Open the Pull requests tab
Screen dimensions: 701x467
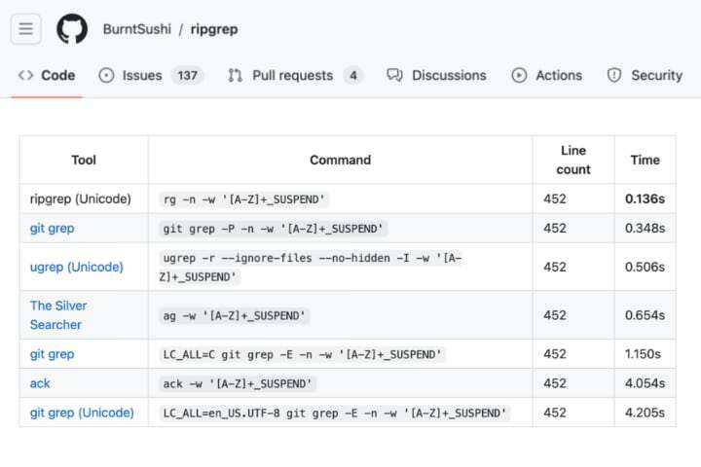pos(292,75)
